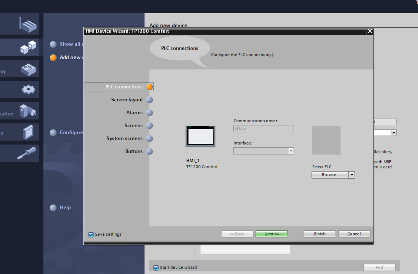Click the System screens step bullet
The width and height of the screenshot is (418, 274).
click(150, 139)
